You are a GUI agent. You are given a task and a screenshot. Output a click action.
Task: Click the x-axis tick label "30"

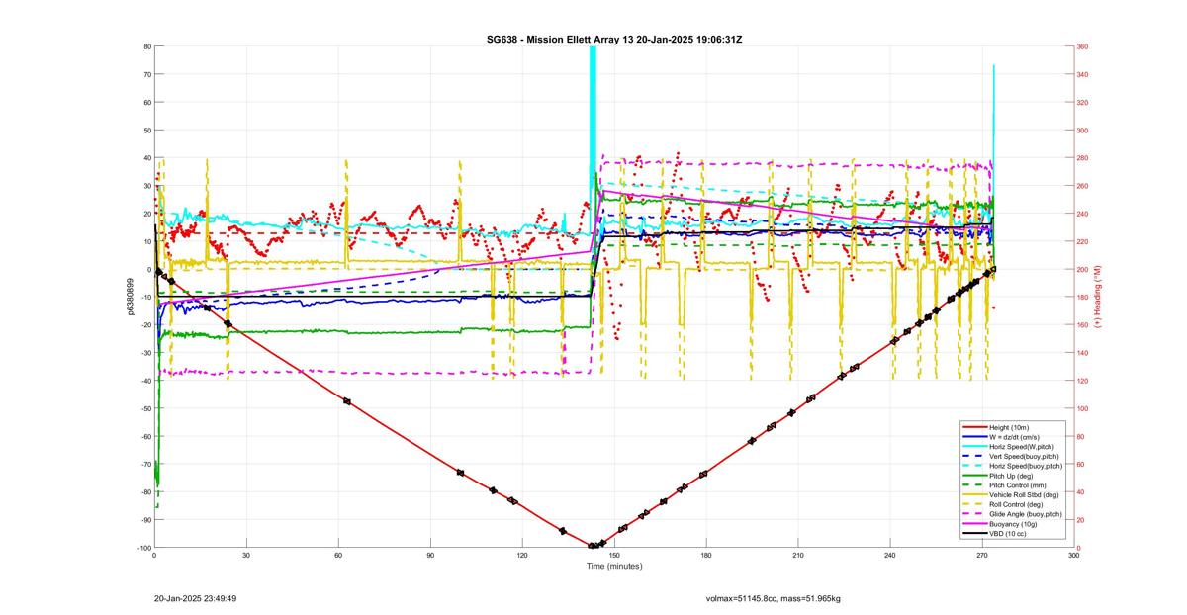click(246, 556)
